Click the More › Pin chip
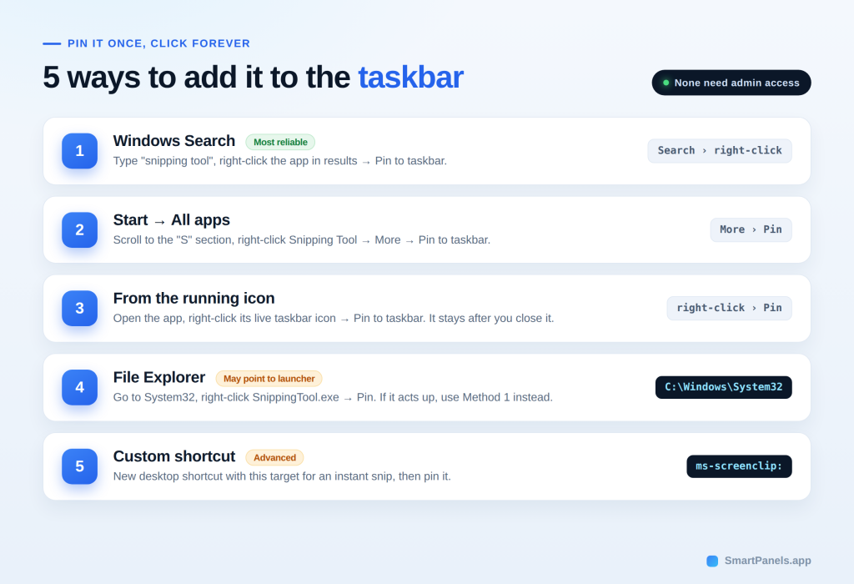Image resolution: width=854 pixels, height=584 pixels. (x=751, y=230)
